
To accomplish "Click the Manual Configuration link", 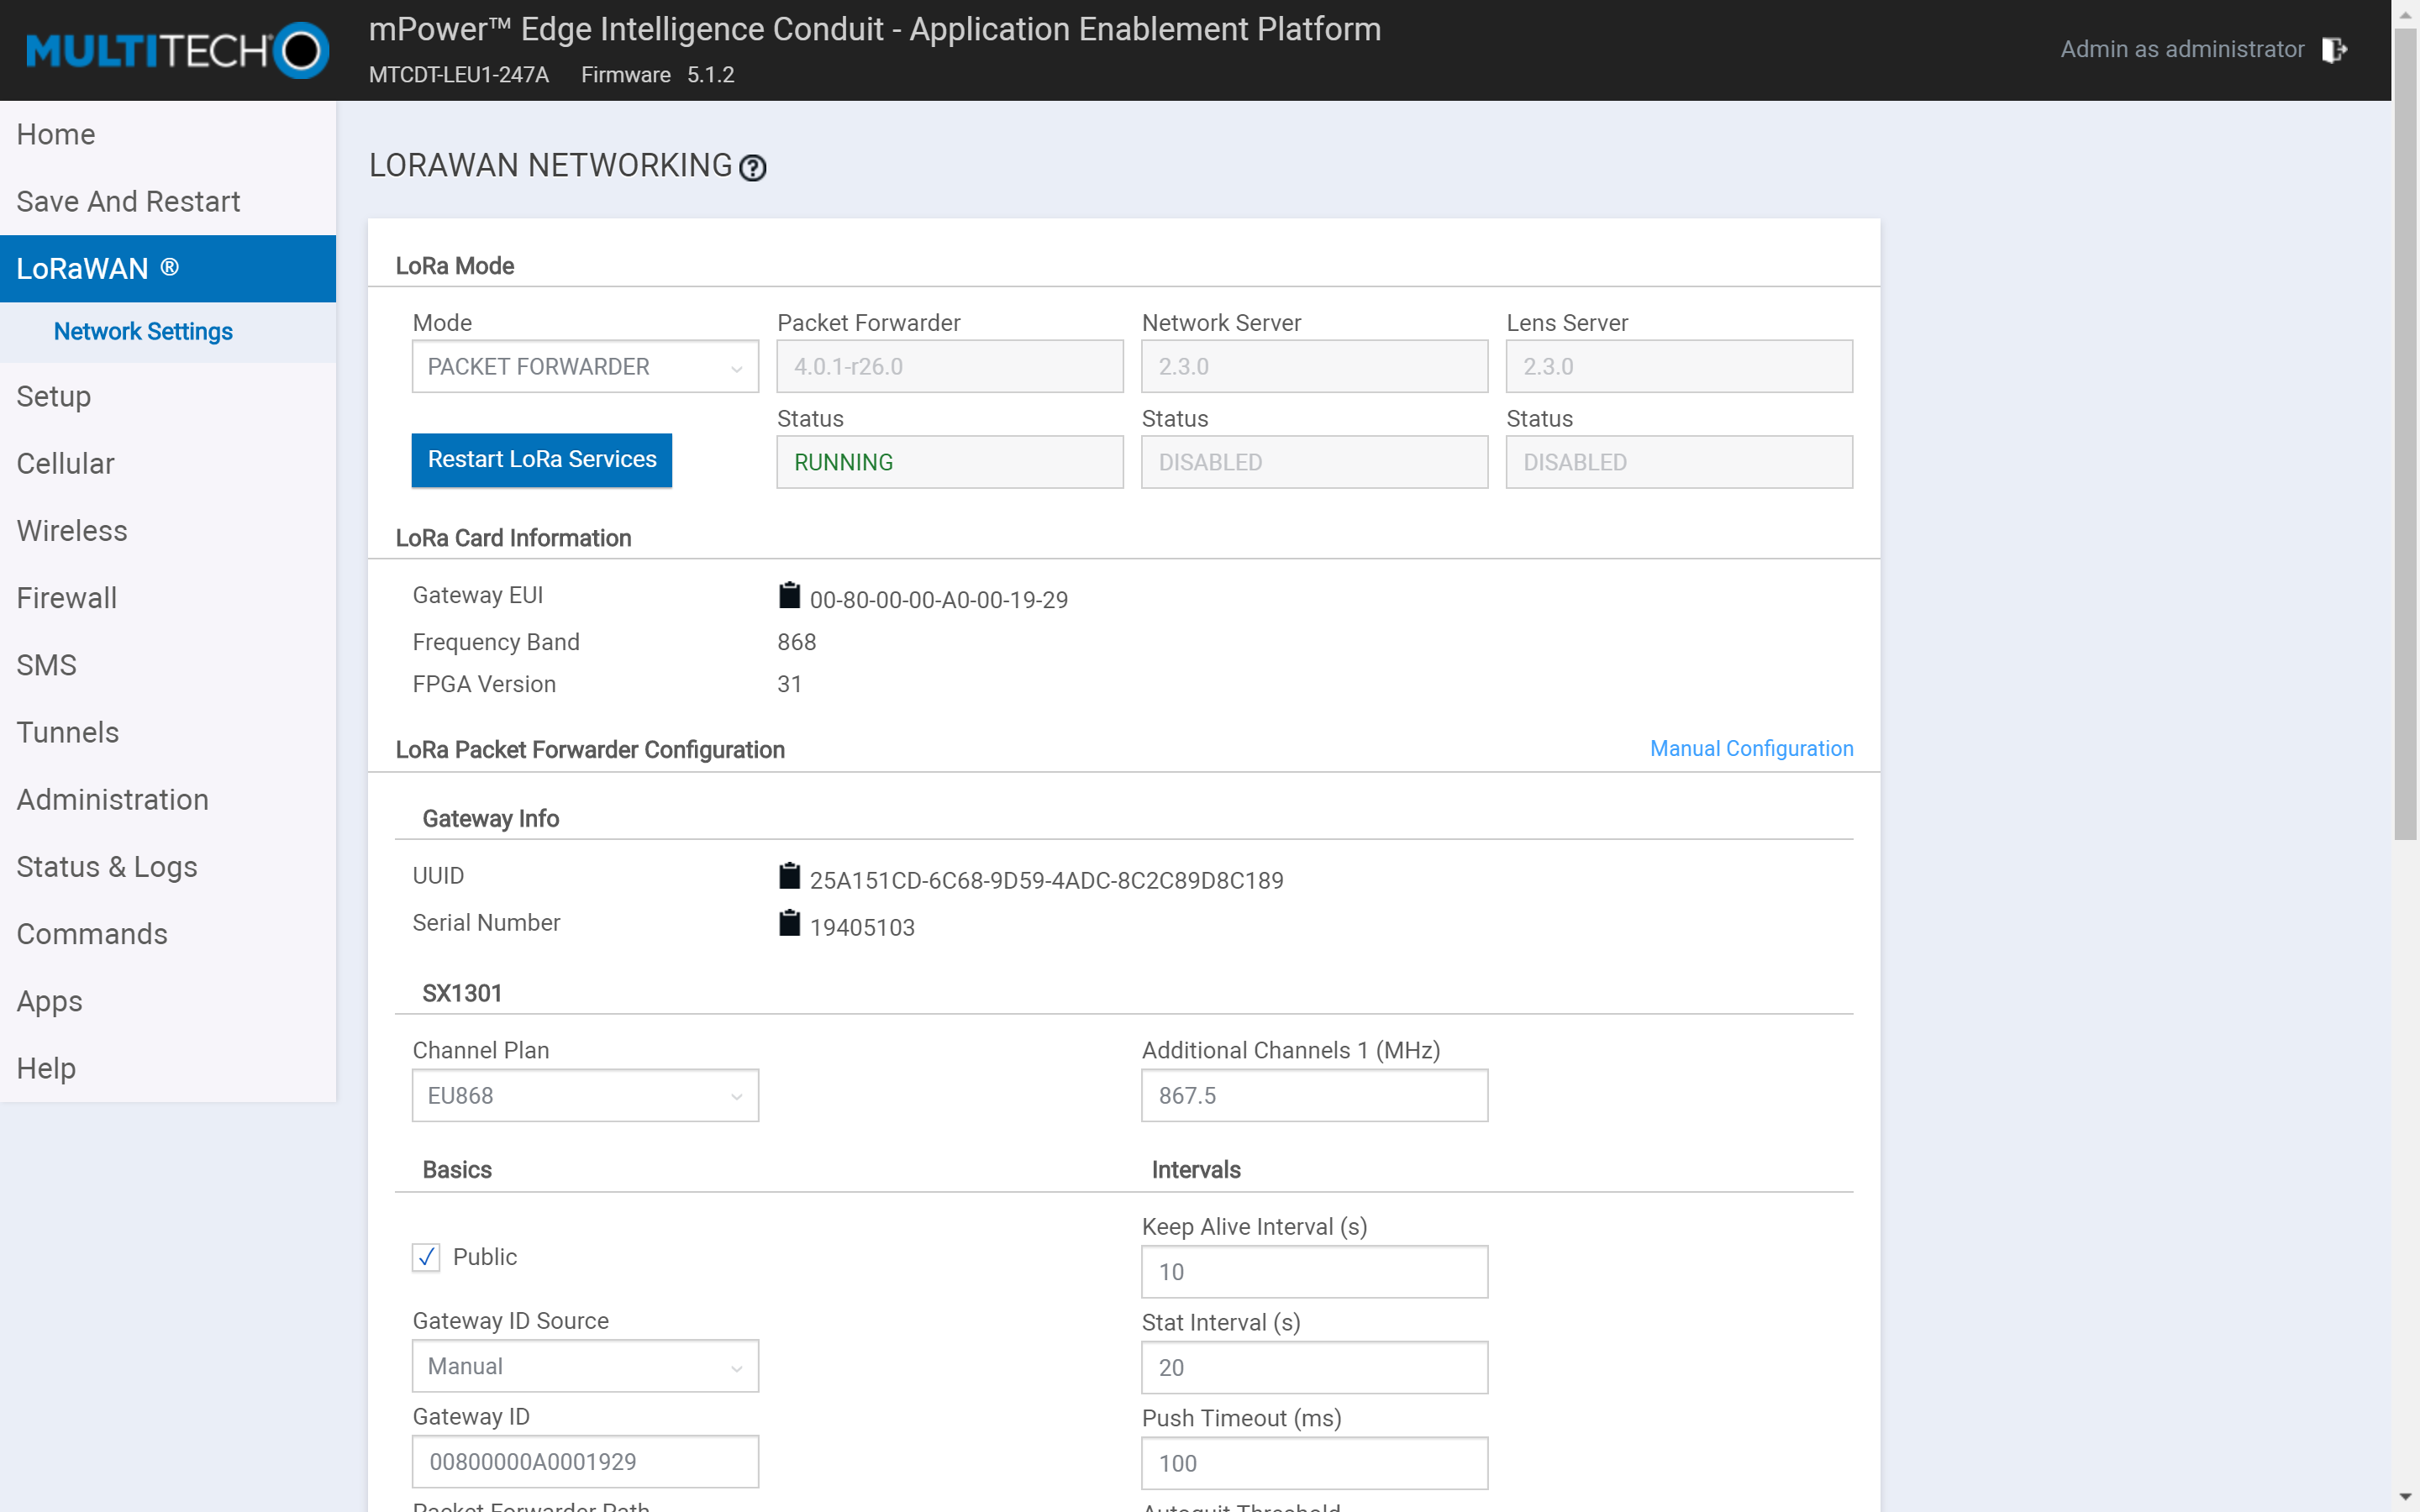I will pos(1753,748).
